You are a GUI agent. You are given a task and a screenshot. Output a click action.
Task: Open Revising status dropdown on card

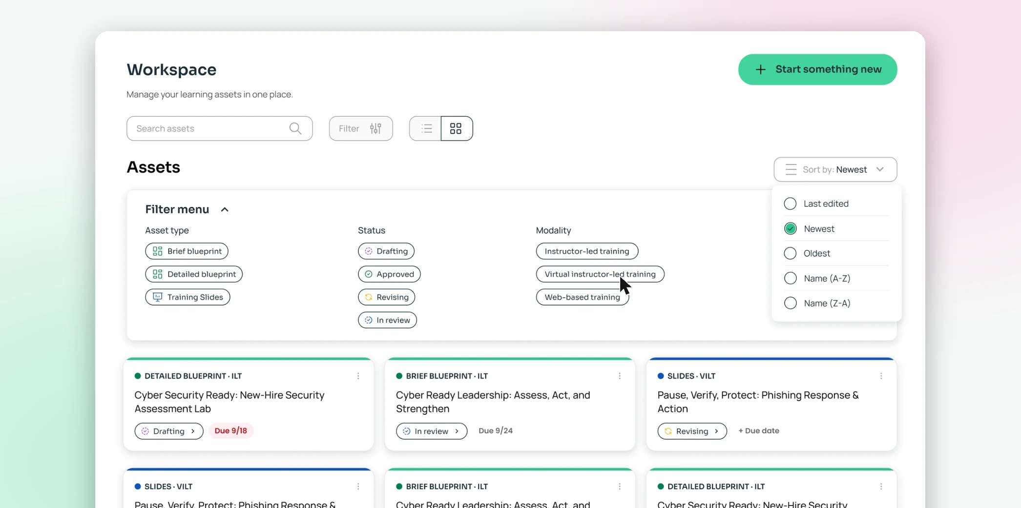point(692,431)
